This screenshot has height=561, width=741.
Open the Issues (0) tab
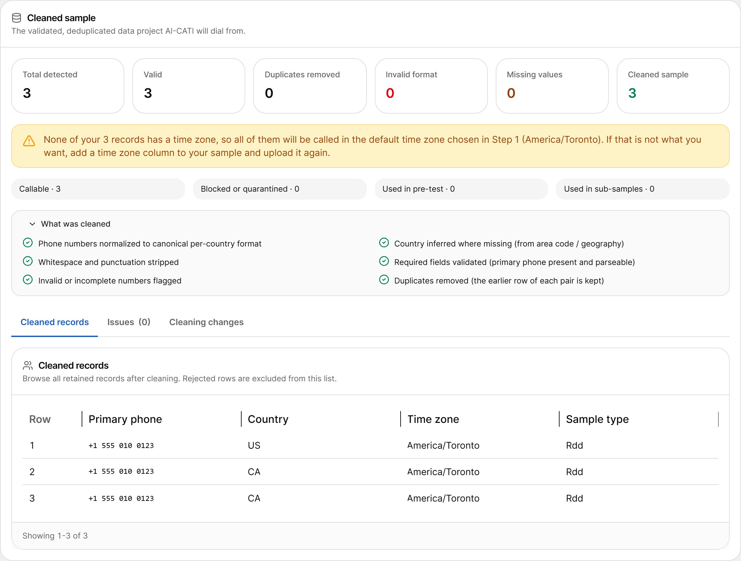point(129,322)
